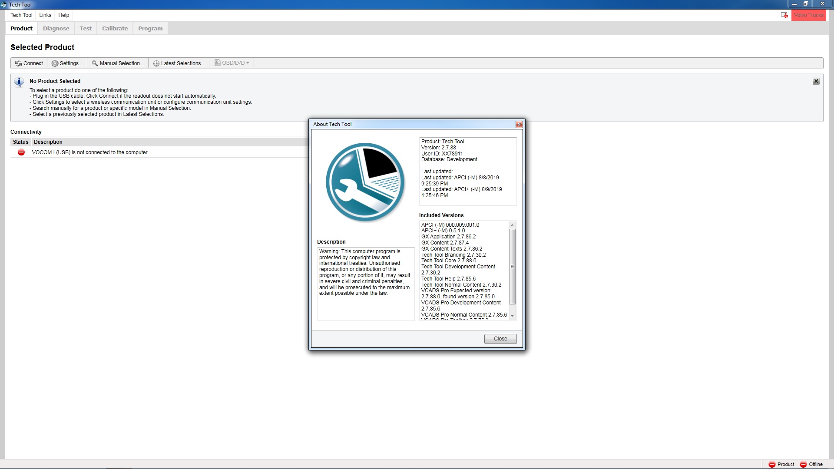Open Settings gear icon in toolbar
This screenshot has width=834, height=469.
(55, 63)
